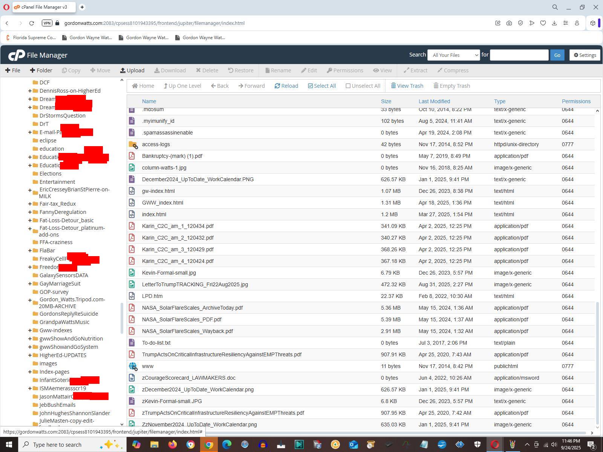Click PDF icon beside NASA_SolarFlareScales_PDF.pdf

132,319
